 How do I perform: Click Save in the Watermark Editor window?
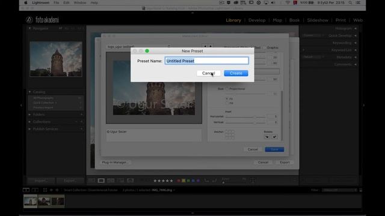coord(274,149)
